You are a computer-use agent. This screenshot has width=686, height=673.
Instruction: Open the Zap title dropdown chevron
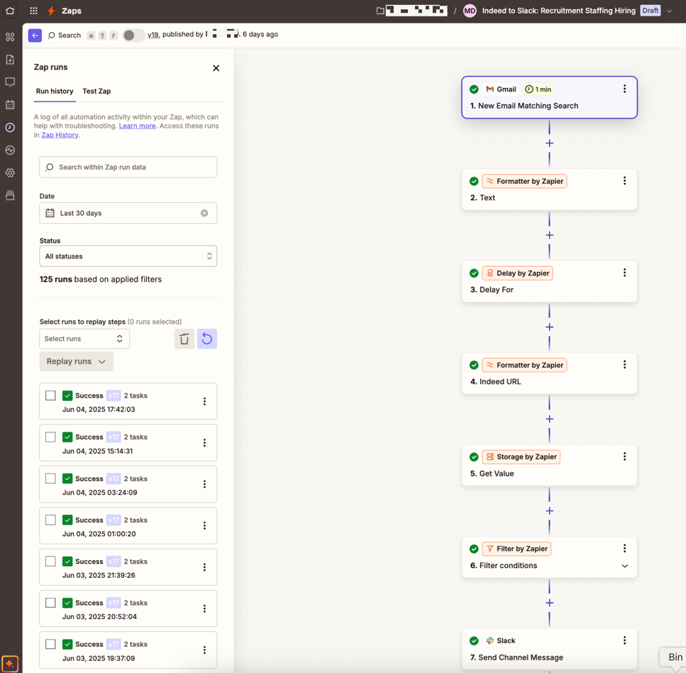(669, 11)
